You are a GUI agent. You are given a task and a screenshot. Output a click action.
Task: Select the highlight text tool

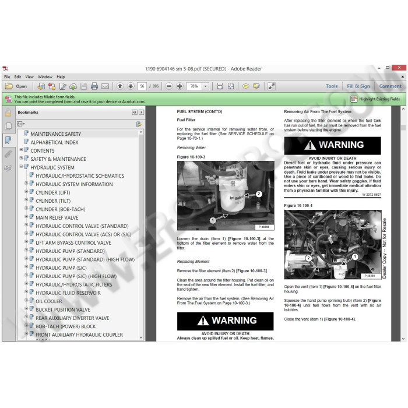click(256, 86)
